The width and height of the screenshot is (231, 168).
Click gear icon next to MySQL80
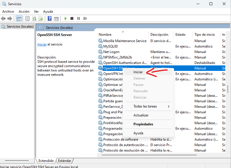(100, 46)
